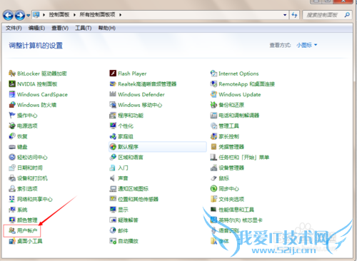Go forward with the Forward arrow button
The width and height of the screenshot is (357, 261).
(x=20, y=15)
